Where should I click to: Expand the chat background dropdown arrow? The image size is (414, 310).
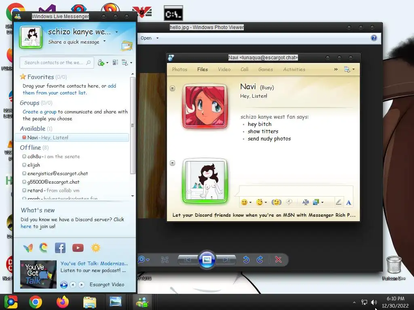click(x=322, y=203)
